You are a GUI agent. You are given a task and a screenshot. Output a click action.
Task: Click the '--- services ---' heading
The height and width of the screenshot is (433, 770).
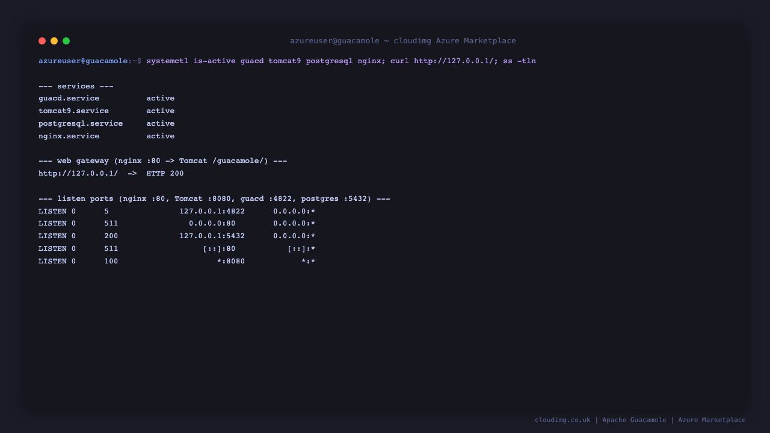76,86
